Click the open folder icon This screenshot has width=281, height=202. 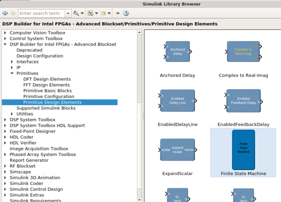coord(104,13)
